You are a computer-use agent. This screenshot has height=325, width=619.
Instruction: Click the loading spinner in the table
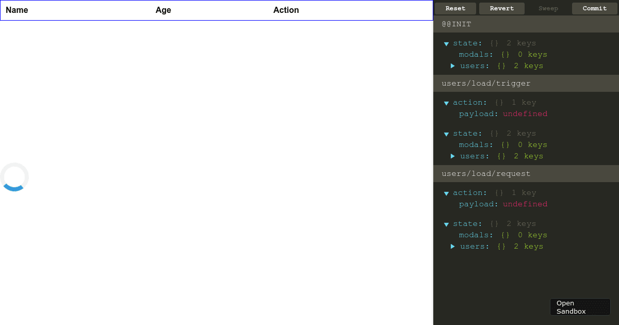pos(14,177)
